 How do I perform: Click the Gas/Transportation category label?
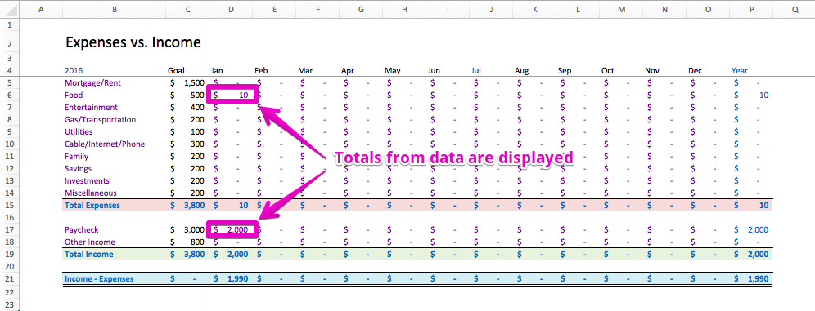coord(101,120)
